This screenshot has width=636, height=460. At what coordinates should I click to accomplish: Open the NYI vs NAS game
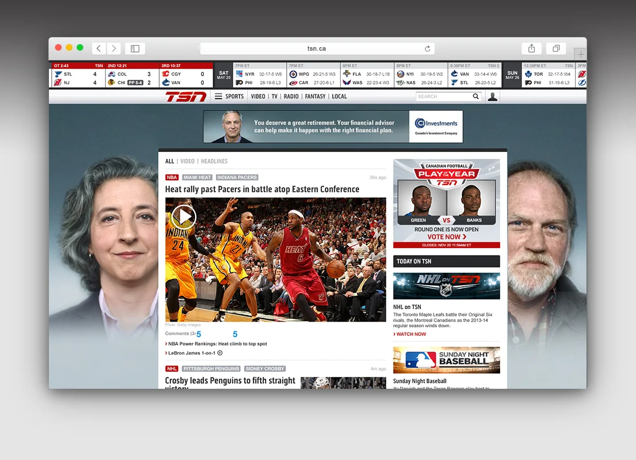421,75
